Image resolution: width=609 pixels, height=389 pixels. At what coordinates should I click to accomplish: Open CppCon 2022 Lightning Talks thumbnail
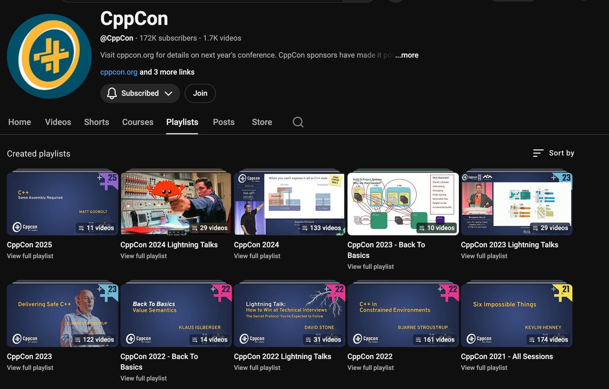(289, 315)
